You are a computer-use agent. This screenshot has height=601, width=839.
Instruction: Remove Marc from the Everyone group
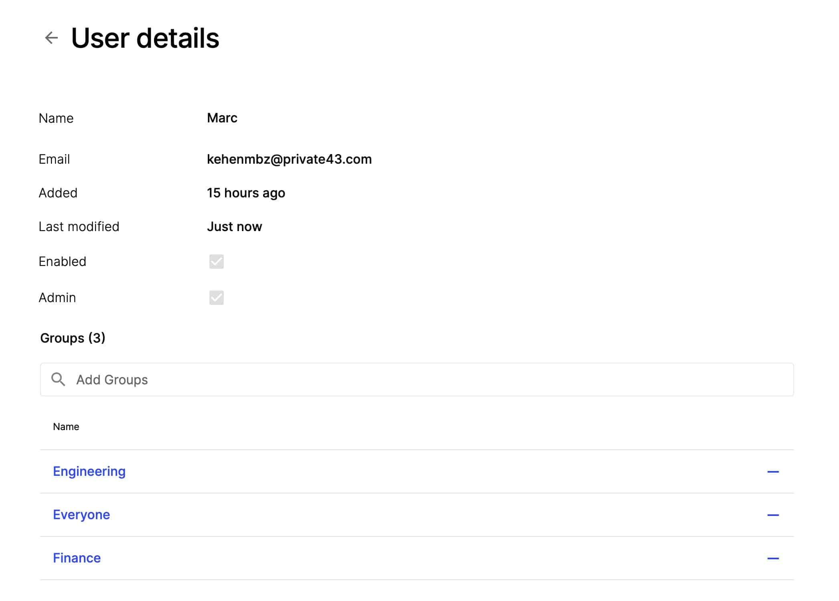coord(773,515)
